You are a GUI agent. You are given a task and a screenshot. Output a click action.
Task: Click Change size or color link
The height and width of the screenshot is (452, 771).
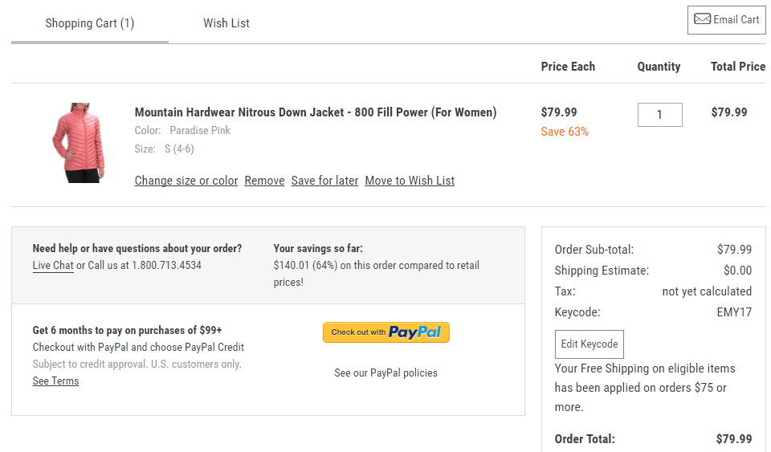pyautogui.click(x=186, y=181)
